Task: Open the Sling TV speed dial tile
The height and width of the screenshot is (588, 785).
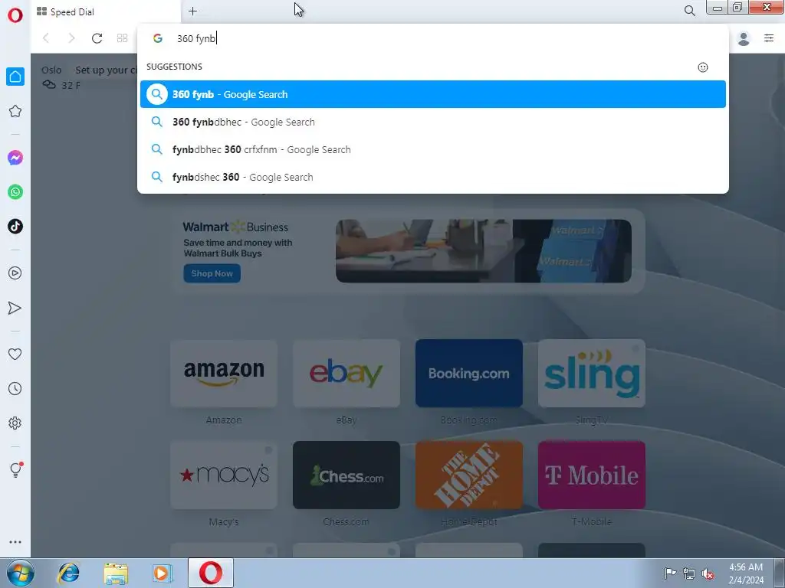Action: tap(591, 373)
